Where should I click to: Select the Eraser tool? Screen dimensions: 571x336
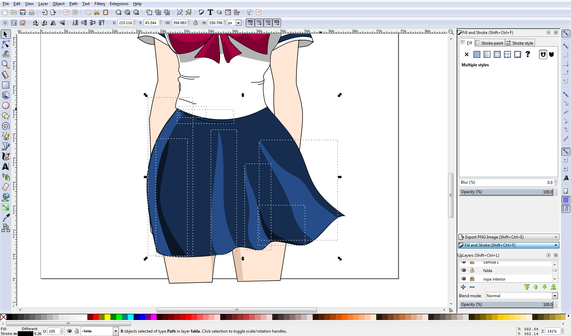point(5,187)
